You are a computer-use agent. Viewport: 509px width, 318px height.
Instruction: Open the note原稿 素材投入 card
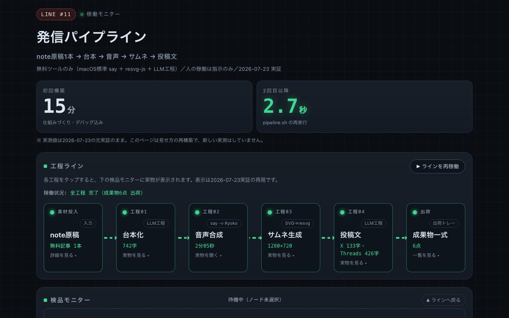pyautogui.click(x=73, y=237)
